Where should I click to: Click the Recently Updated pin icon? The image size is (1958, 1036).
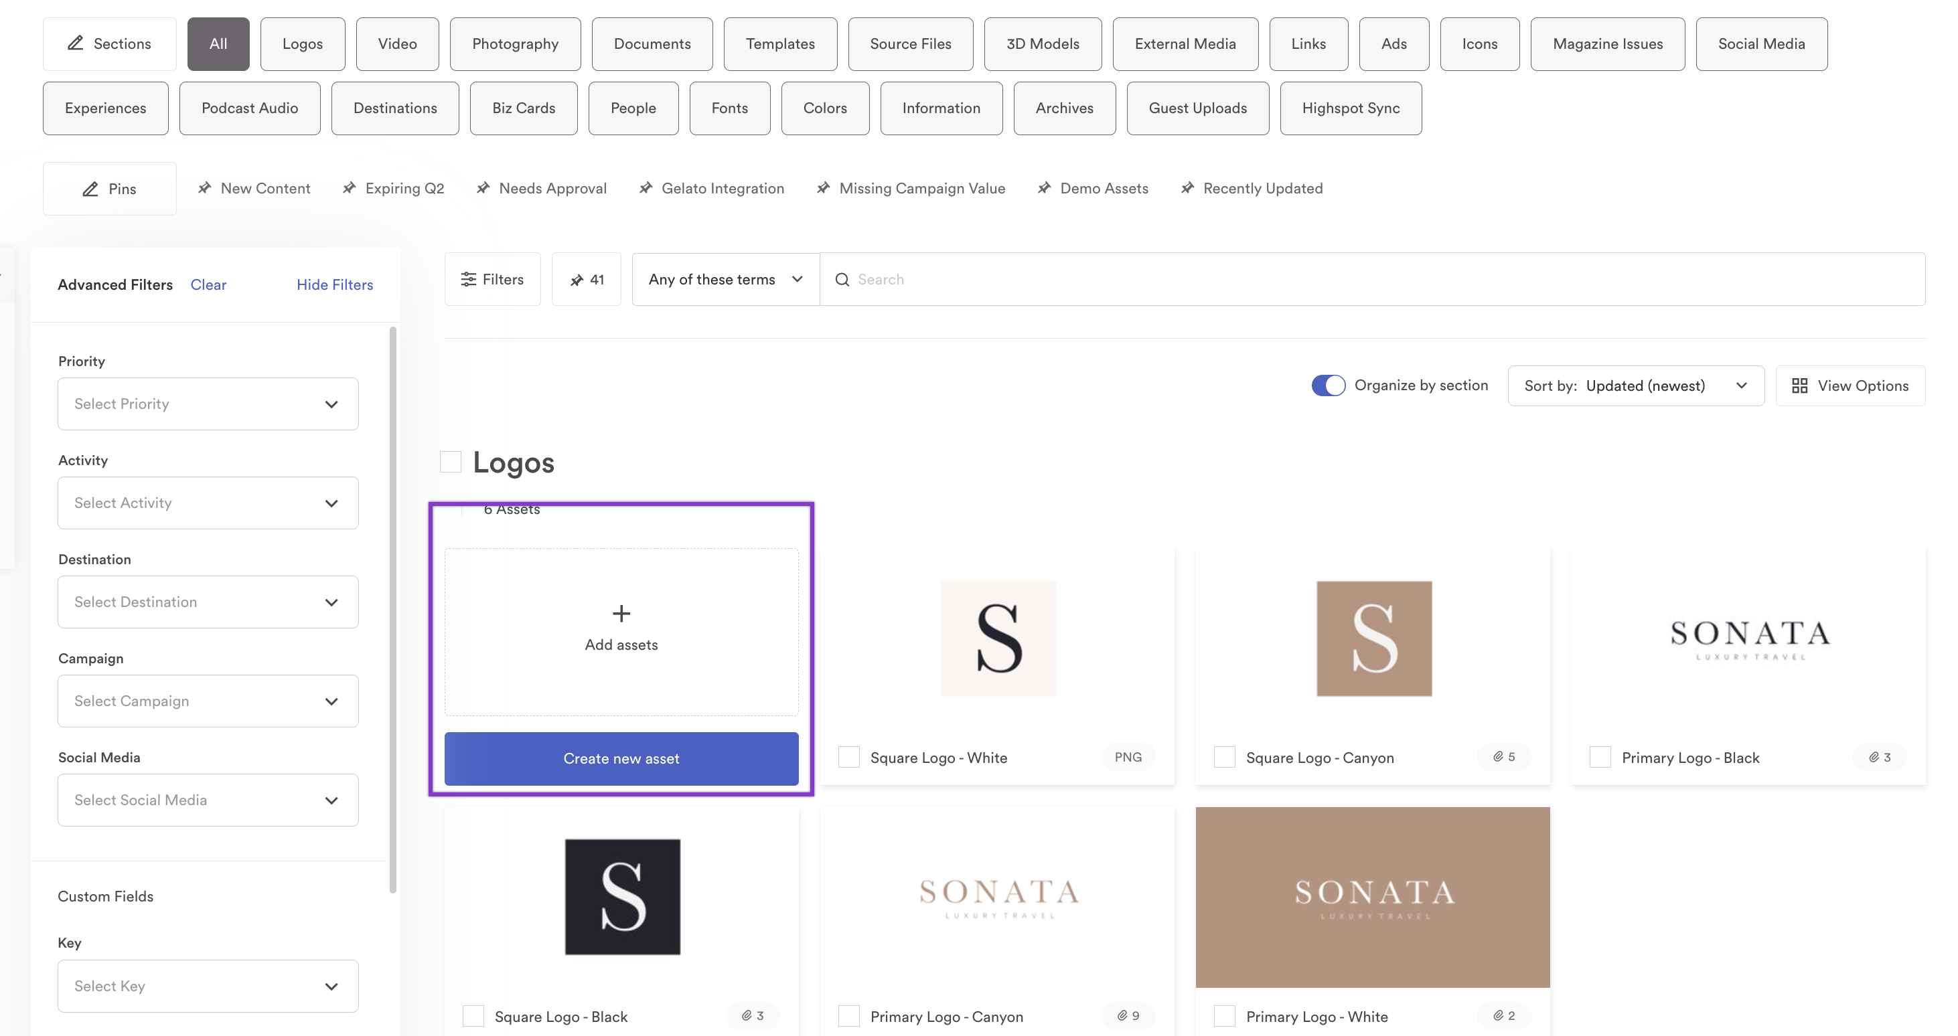(1187, 188)
